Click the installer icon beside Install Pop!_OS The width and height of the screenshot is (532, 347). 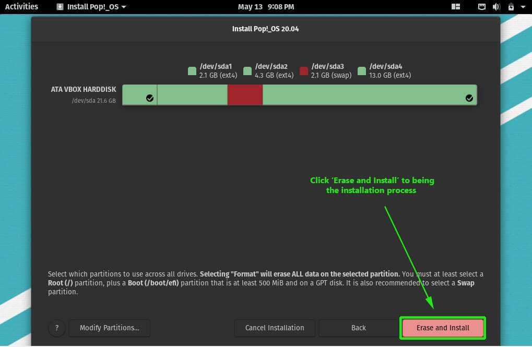tap(60, 6)
